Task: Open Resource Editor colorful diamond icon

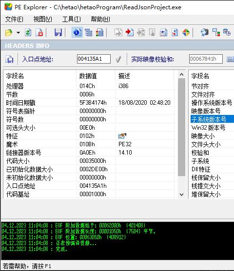Action: coord(186,32)
